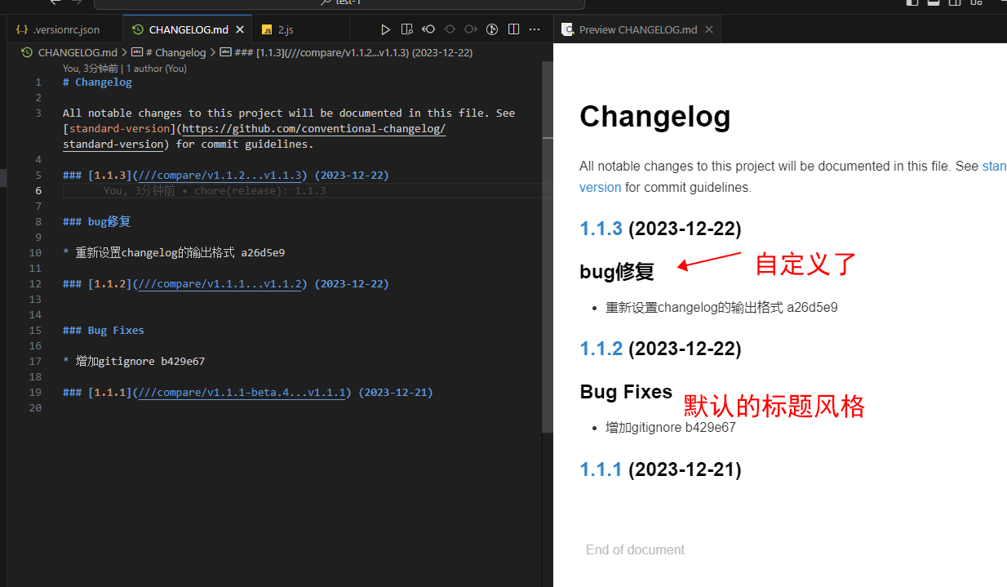This screenshot has width=1007, height=587.
Task: Open the 1.1.2 version link in preview
Action: pyautogui.click(x=601, y=349)
